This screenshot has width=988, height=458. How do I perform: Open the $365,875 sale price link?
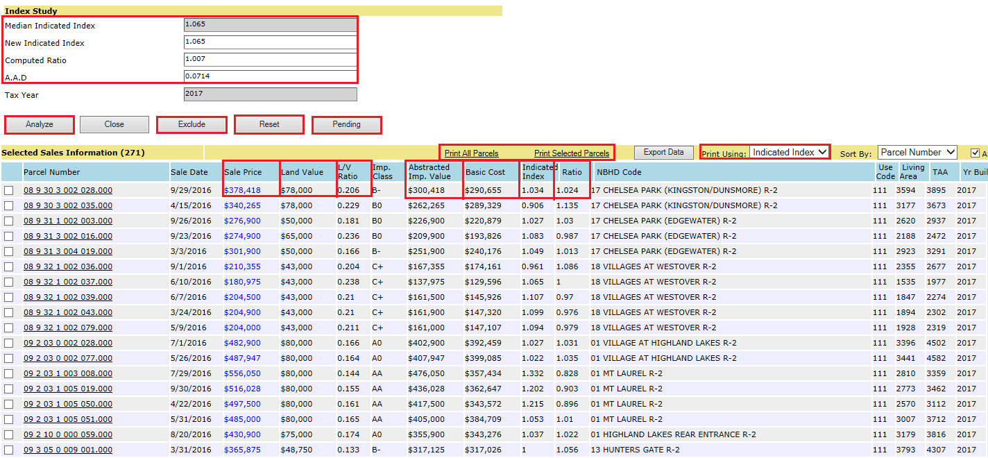pyautogui.click(x=242, y=450)
